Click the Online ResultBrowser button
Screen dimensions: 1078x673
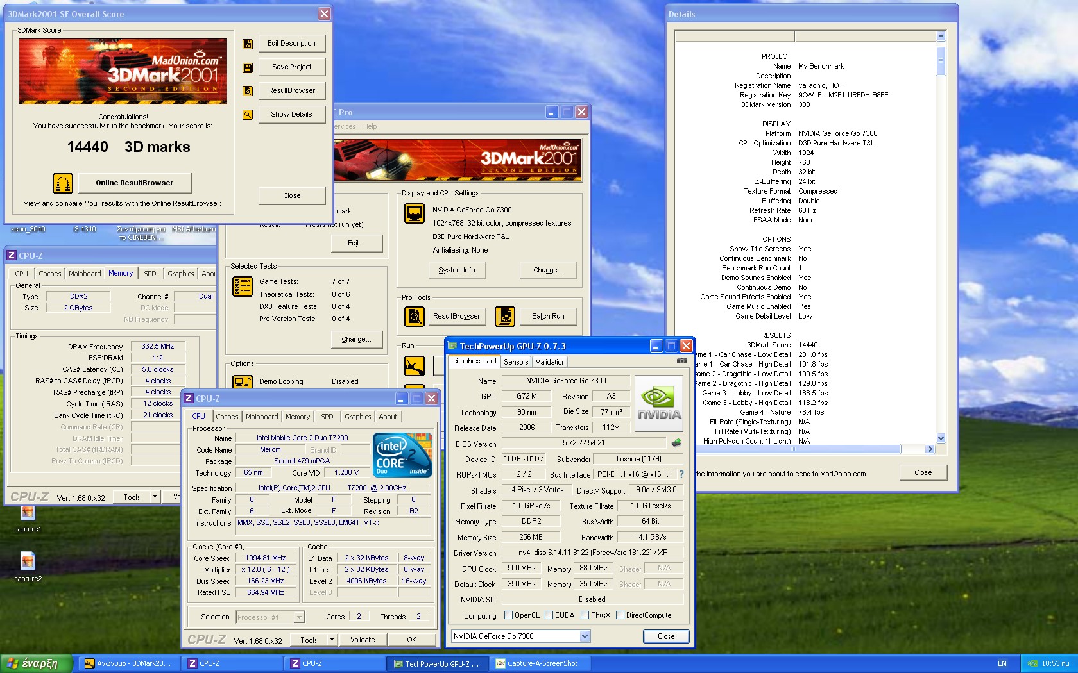click(135, 183)
